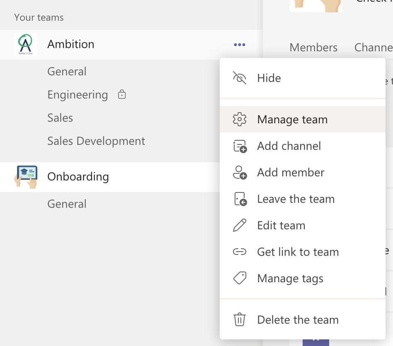393x346 pixels.
Task: Open the Ambition more options ellipsis
Action: tap(240, 45)
